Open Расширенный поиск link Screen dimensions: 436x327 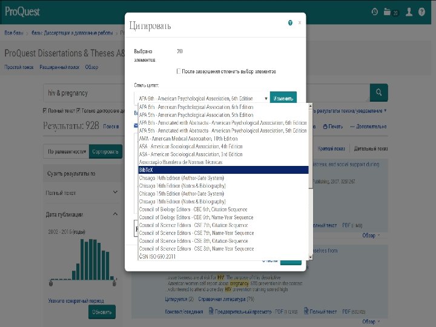click(x=59, y=67)
